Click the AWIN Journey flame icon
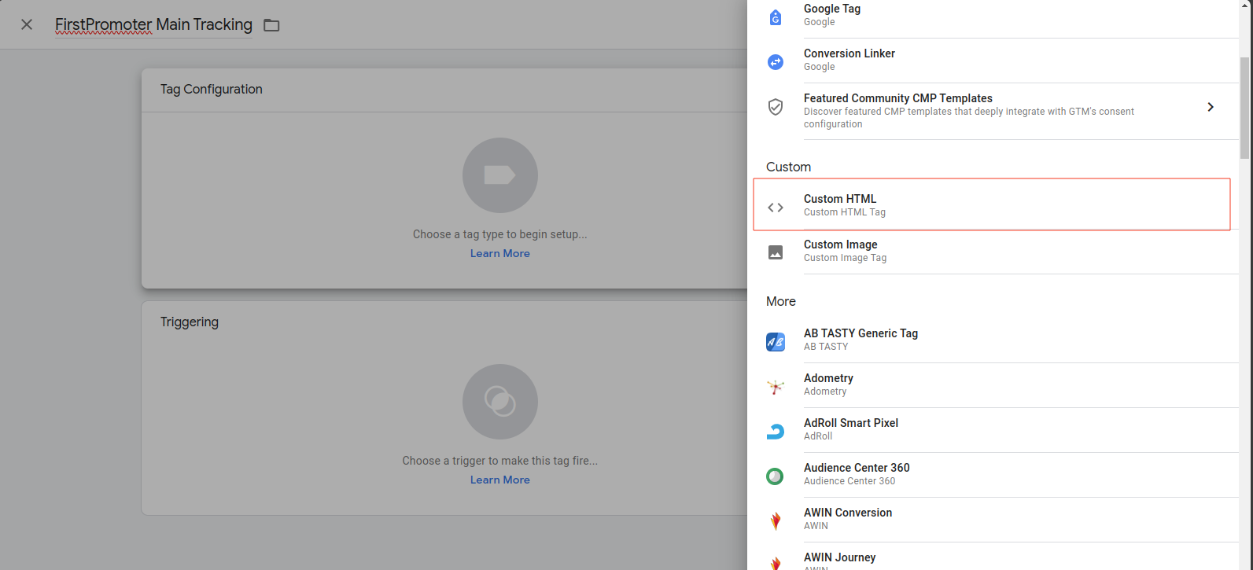Screen dimensions: 1253x570 click(x=776, y=564)
